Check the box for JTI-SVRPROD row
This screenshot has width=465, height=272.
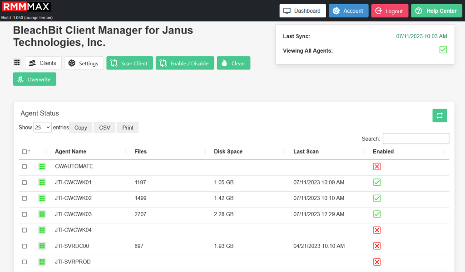(x=25, y=262)
